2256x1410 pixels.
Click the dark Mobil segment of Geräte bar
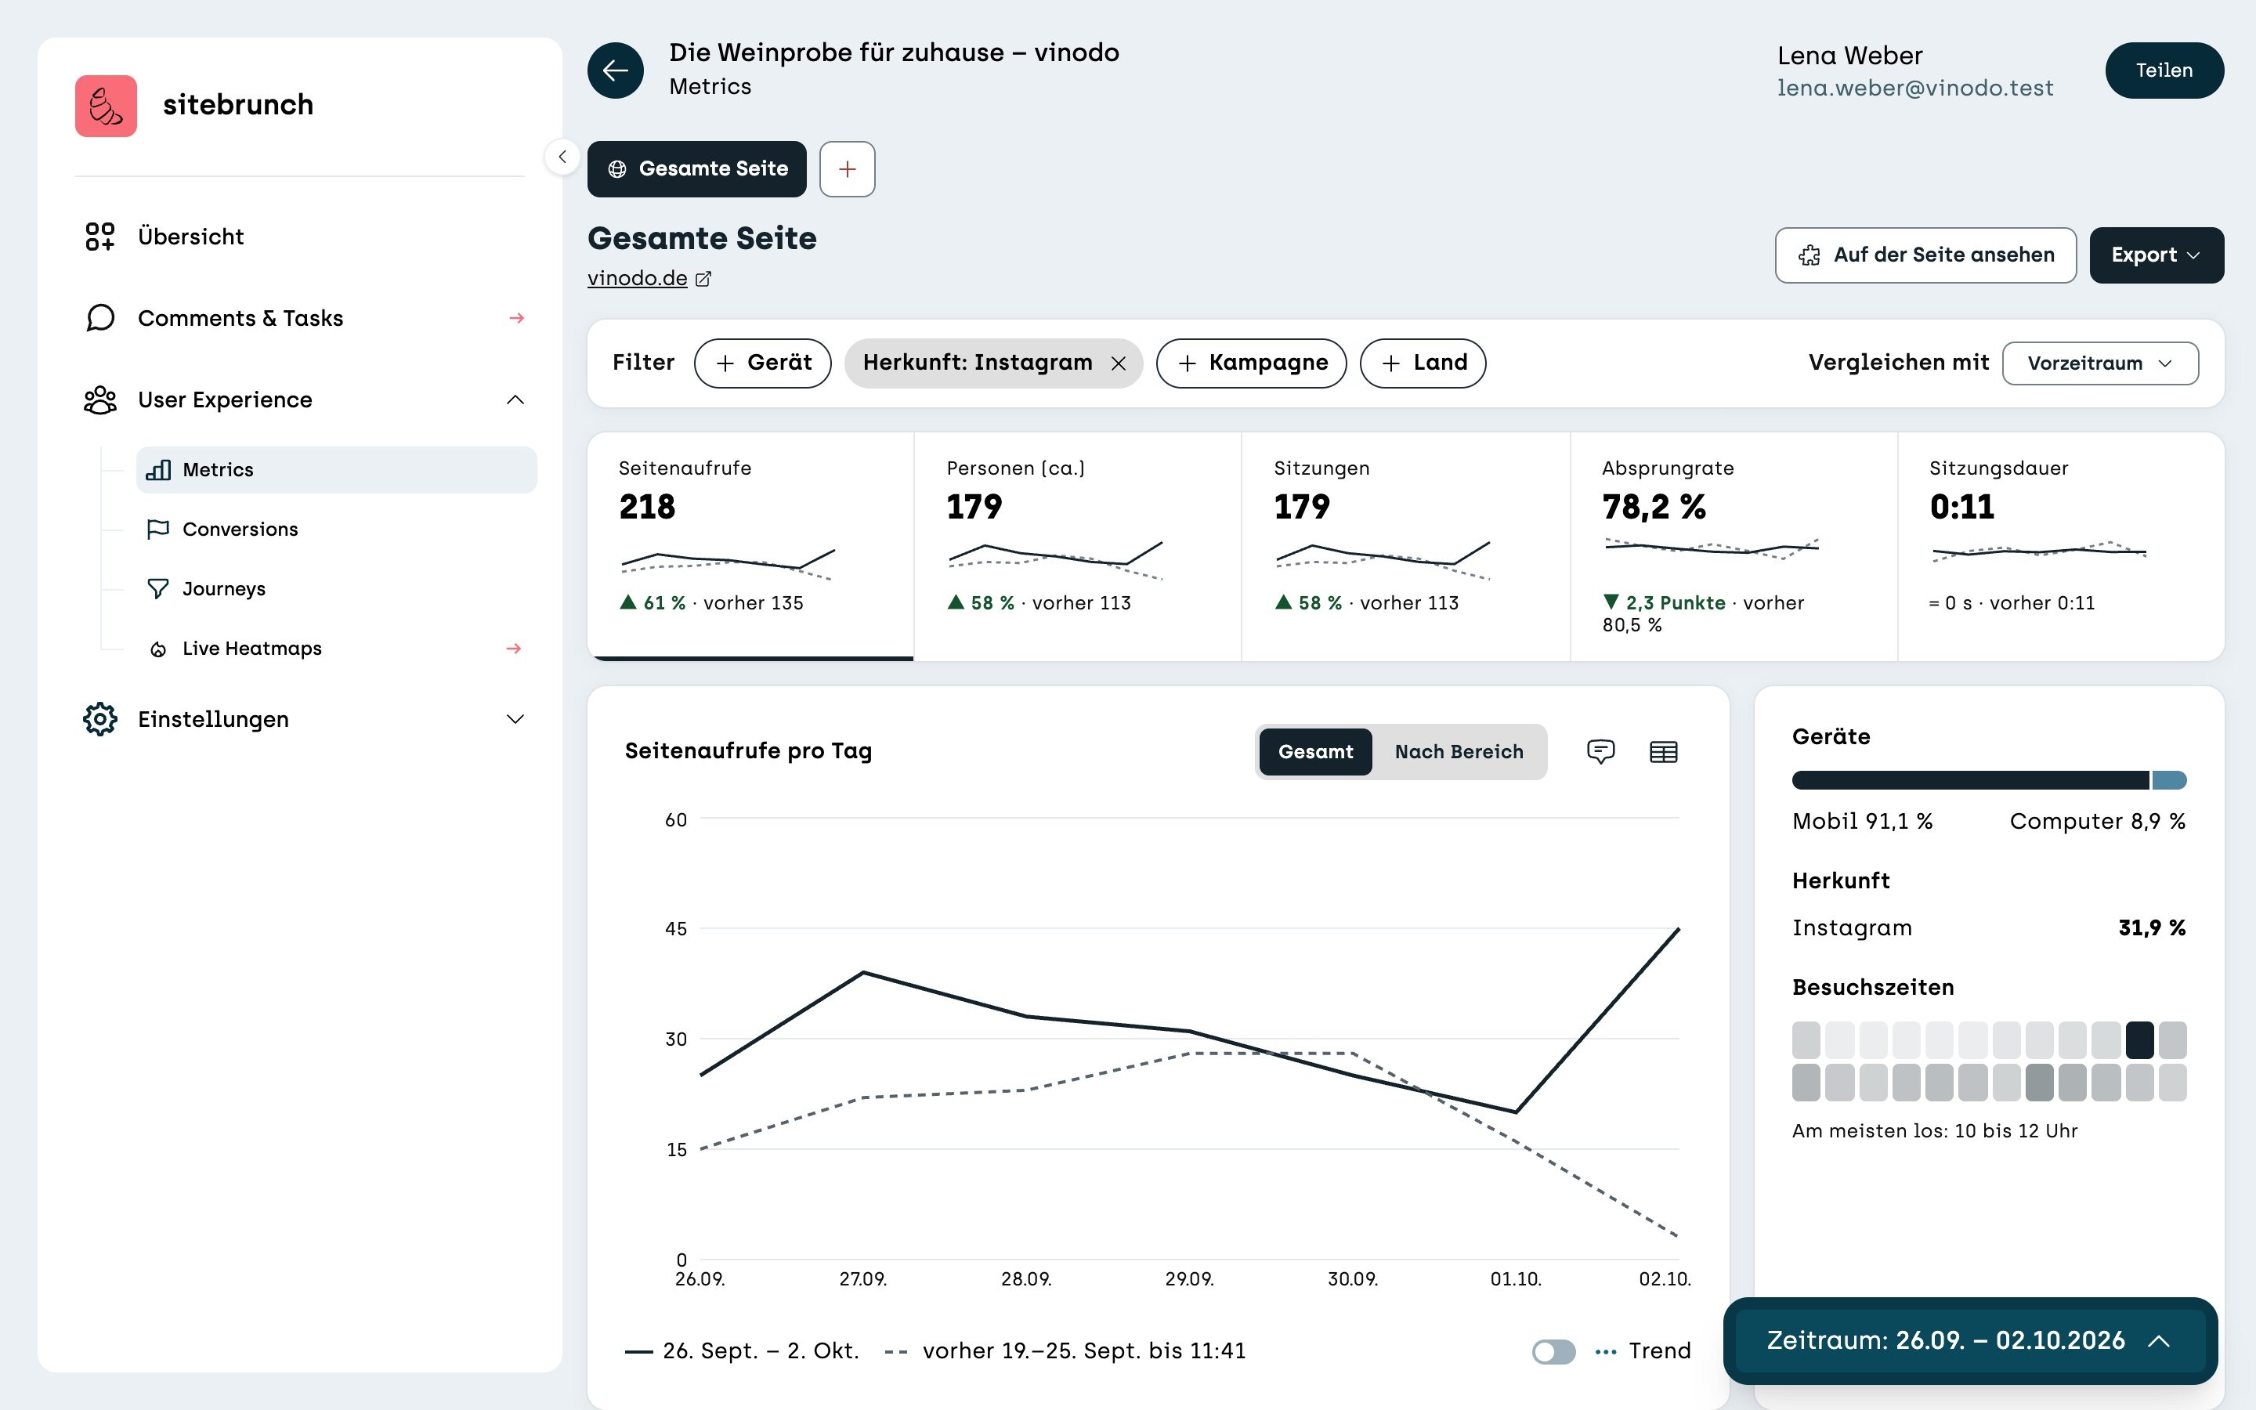pyautogui.click(x=1970, y=780)
